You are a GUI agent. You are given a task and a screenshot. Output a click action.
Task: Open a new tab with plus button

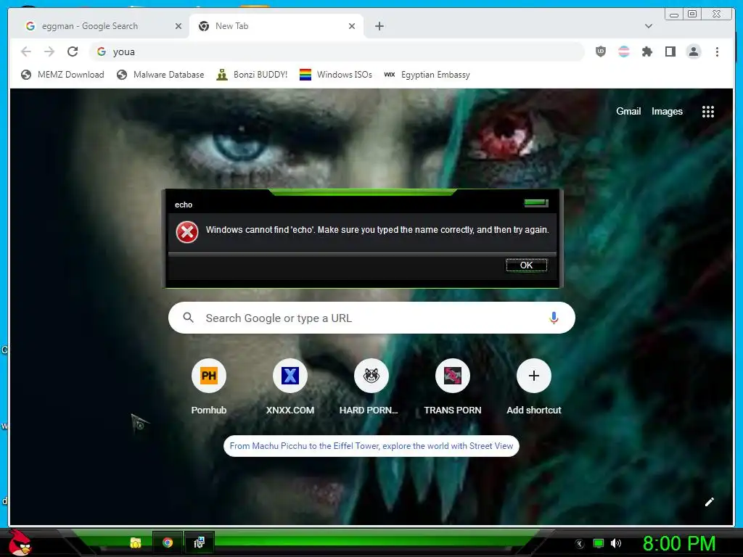379,26
